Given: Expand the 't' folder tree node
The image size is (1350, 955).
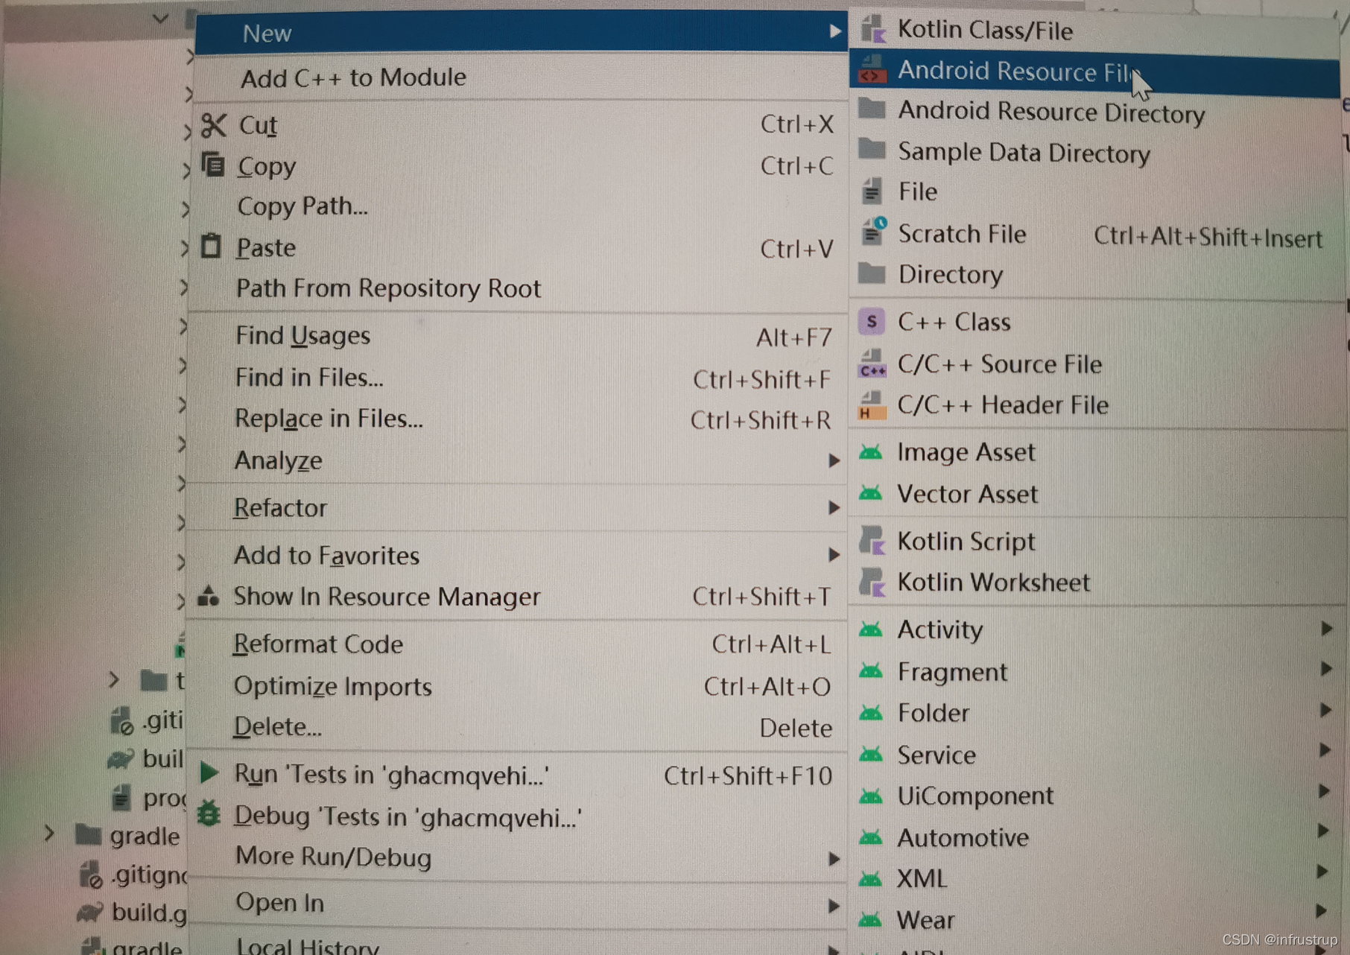Looking at the screenshot, I should [113, 679].
